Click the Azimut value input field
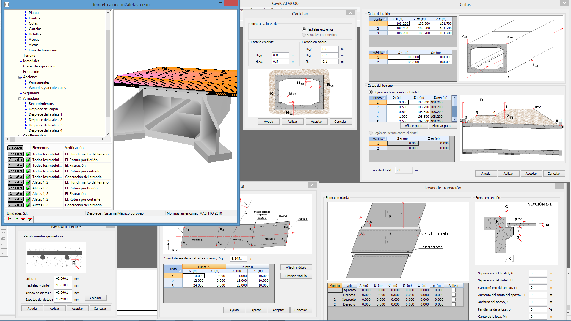Image resolution: width=571 pixels, height=321 pixels. pyautogui.click(x=238, y=259)
